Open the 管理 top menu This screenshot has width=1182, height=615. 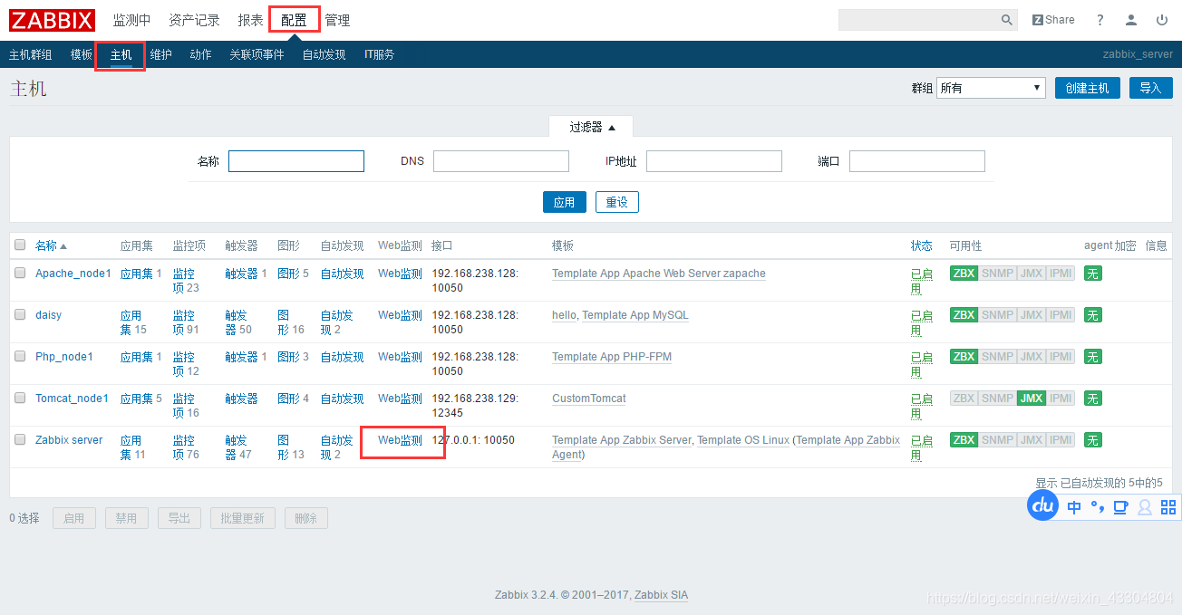337,20
